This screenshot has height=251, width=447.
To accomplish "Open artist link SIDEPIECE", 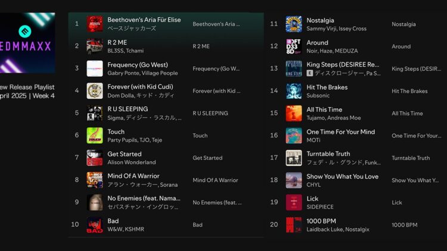I will (x=320, y=207).
